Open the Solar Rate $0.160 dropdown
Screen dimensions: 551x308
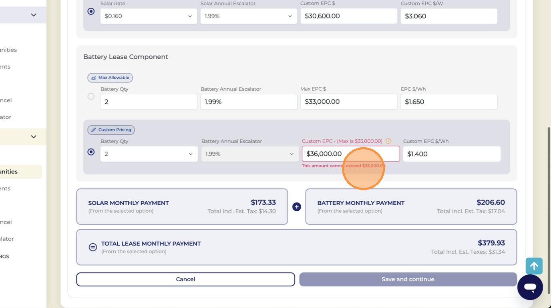click(149, 16)
